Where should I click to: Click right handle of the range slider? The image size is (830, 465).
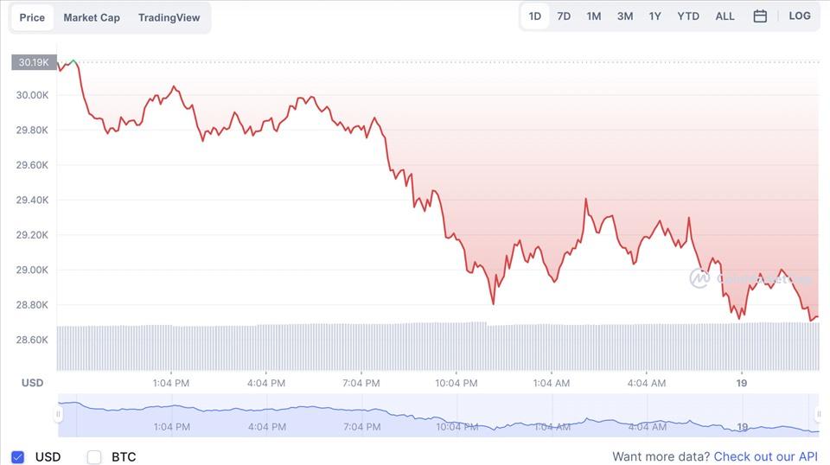click(x=818, y=414)
